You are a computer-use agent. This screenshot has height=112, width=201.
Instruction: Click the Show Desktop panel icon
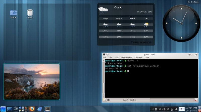coord(10,109)
